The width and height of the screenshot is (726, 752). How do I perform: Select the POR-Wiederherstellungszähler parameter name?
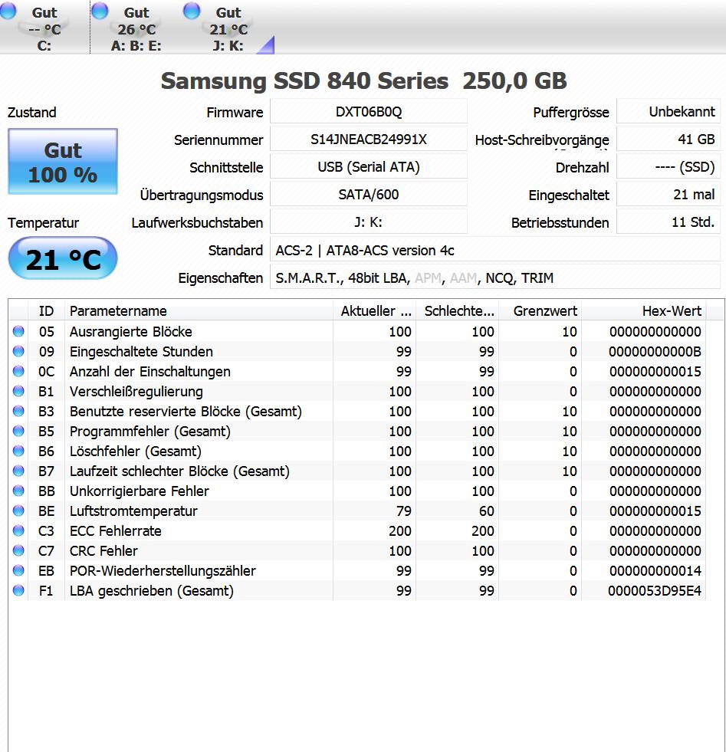point(163,570)
